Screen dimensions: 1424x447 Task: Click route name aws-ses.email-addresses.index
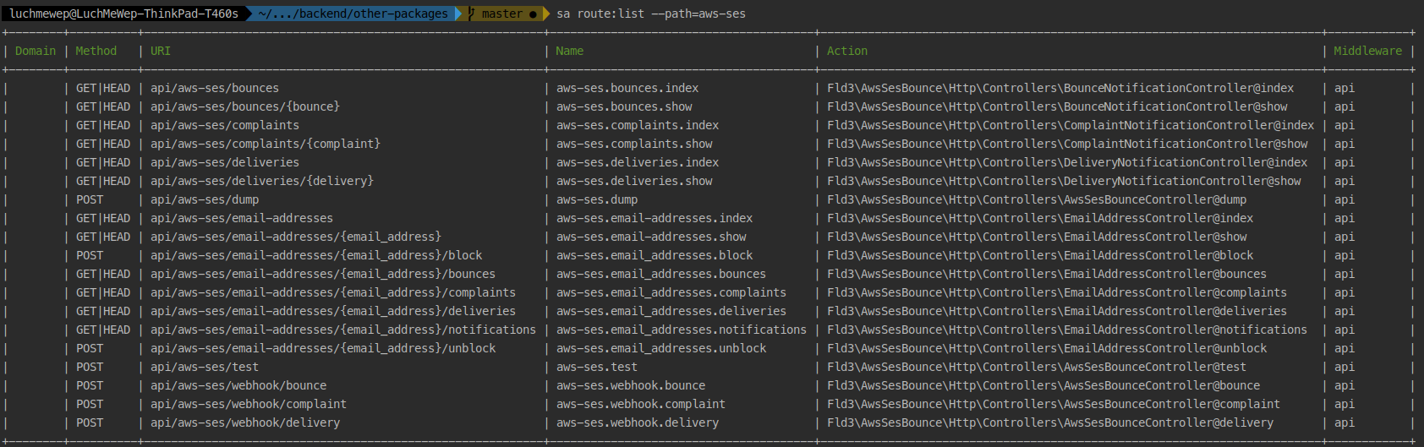[x=654, y=218]
